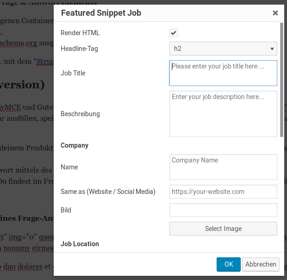Click the "Same as (Website / Social Media)" label

[108, 192]
